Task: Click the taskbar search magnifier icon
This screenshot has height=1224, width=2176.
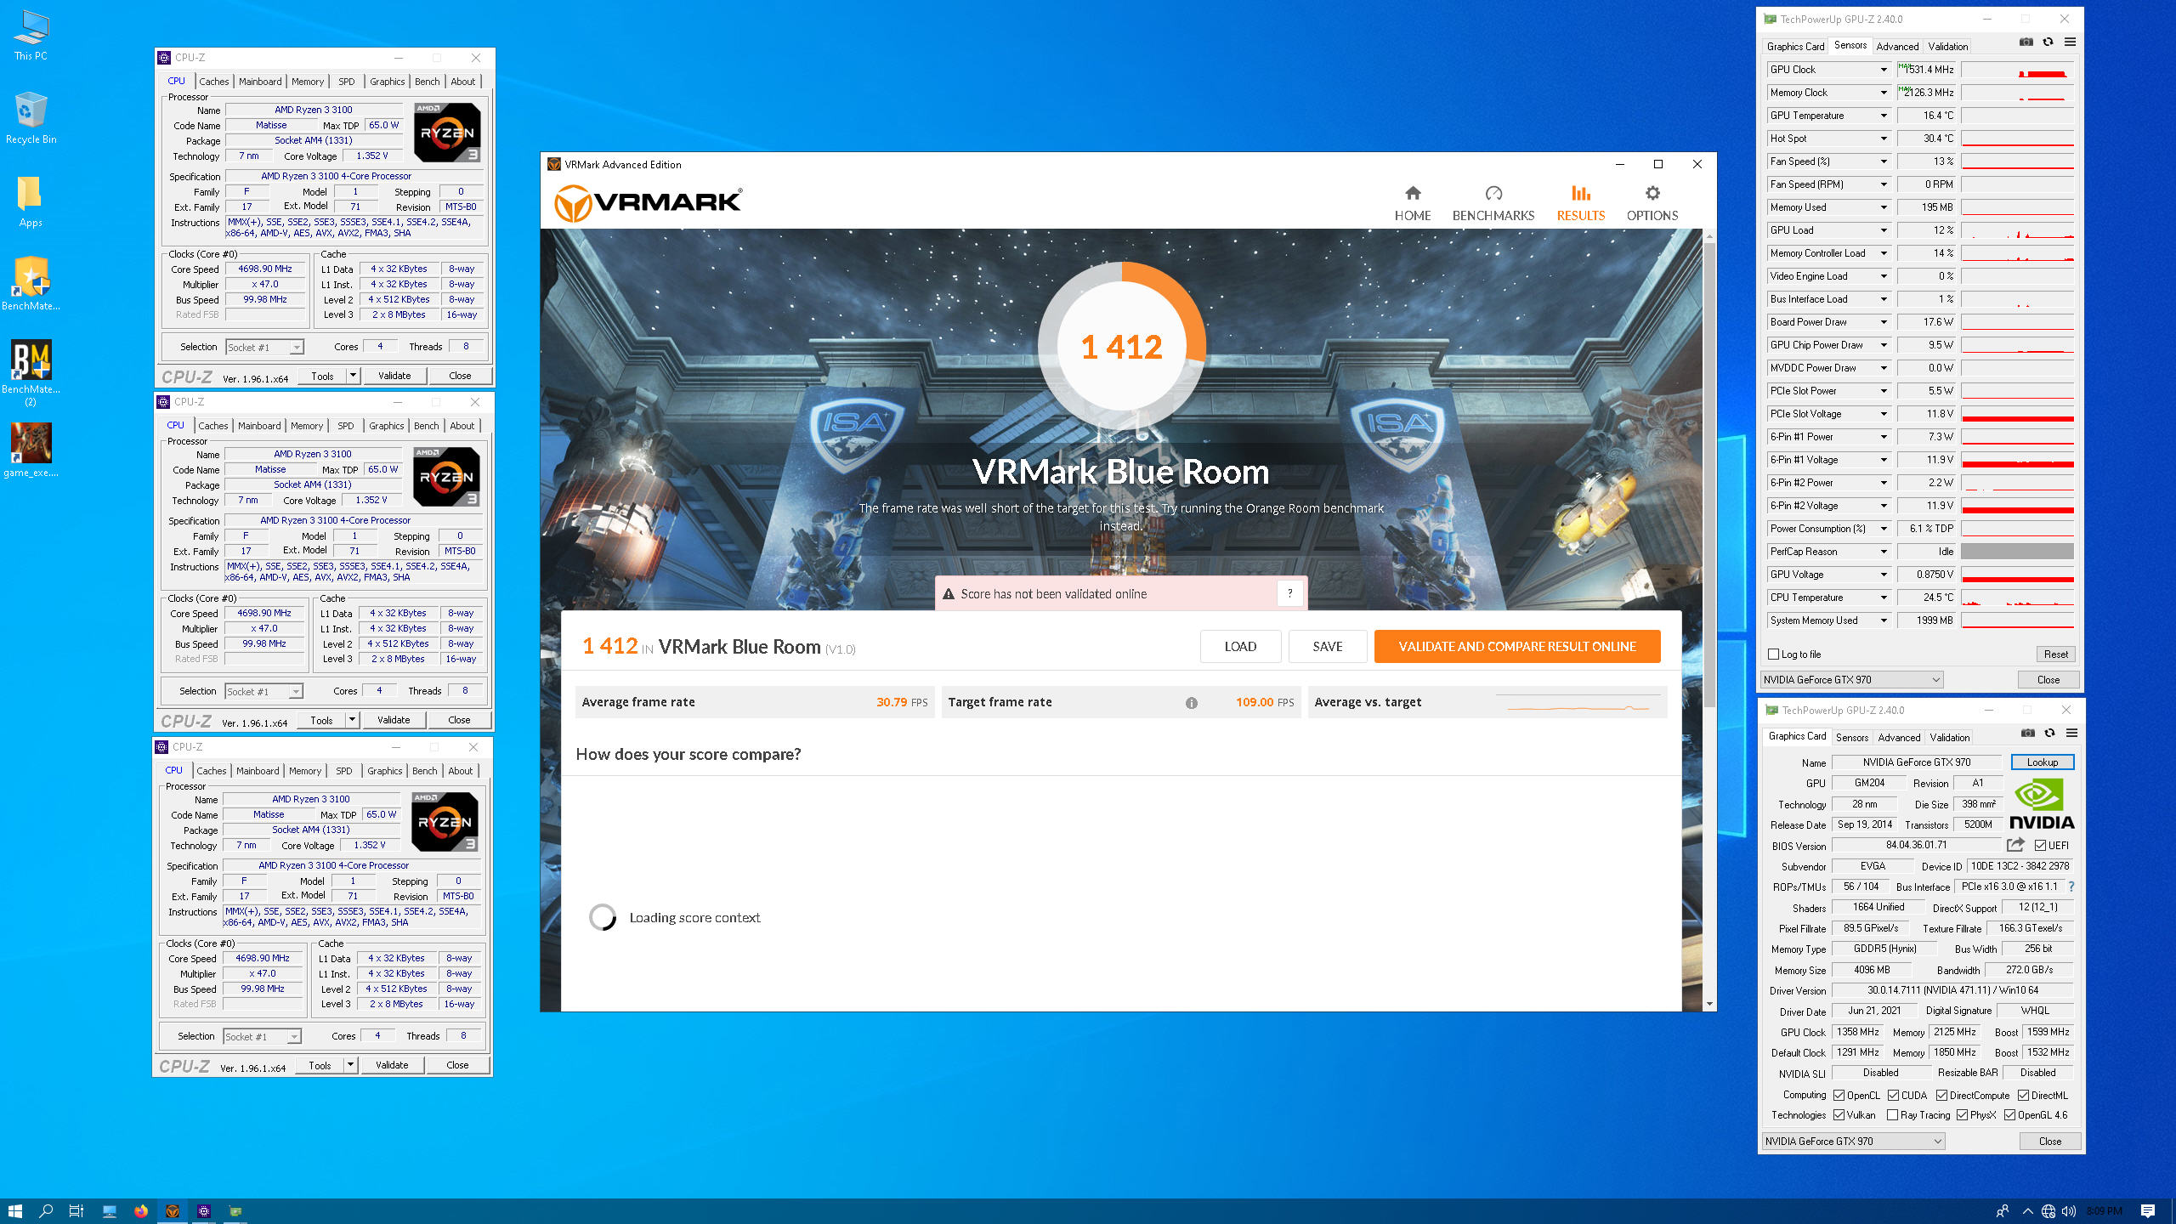Action: 46,1210
